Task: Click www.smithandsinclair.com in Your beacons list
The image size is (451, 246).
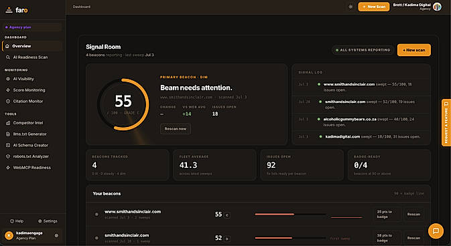Action: 133,211
